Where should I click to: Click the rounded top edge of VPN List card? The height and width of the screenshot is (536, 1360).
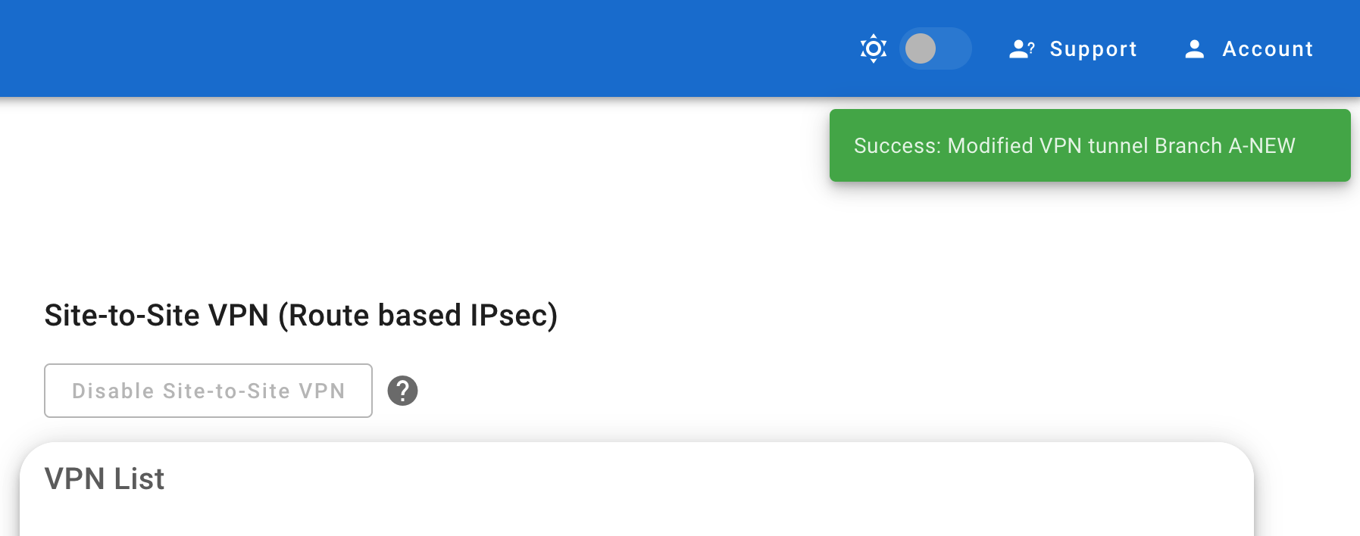point(636,445)
